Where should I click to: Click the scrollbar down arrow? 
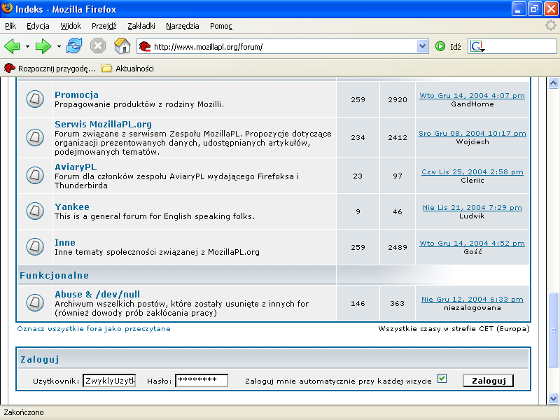(x=553, y=398)
